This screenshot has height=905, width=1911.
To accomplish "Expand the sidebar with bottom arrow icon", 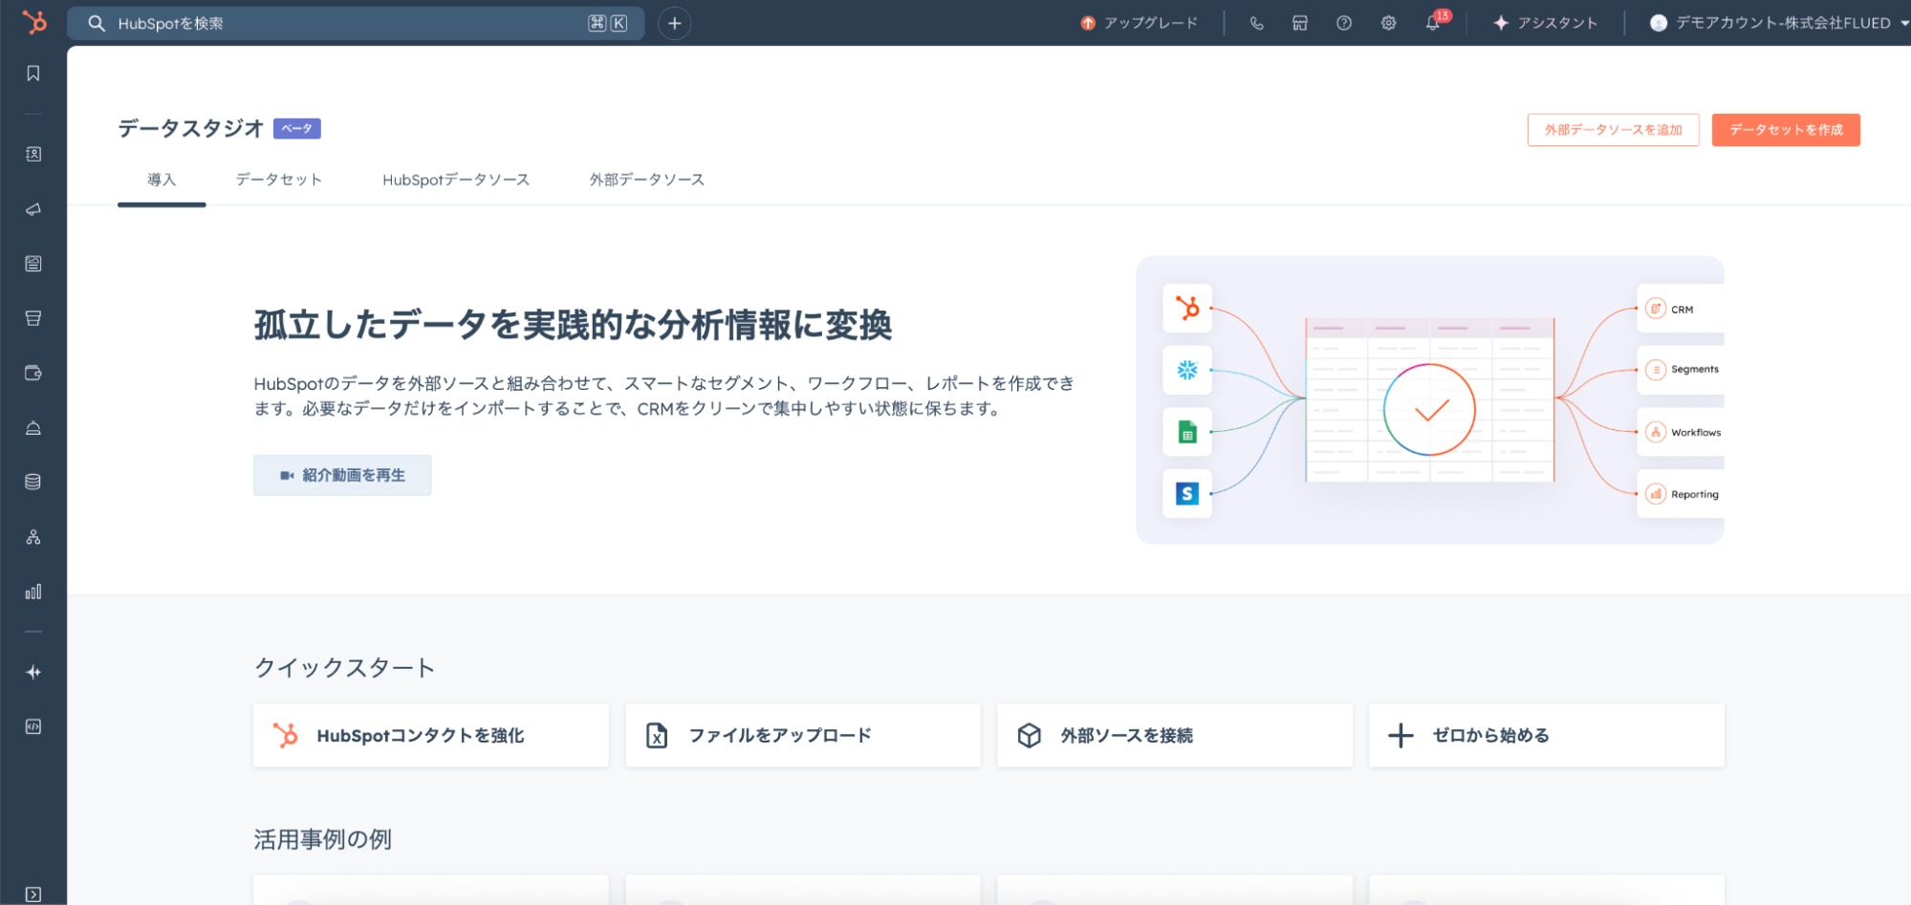I will click(x=33, y=894).
